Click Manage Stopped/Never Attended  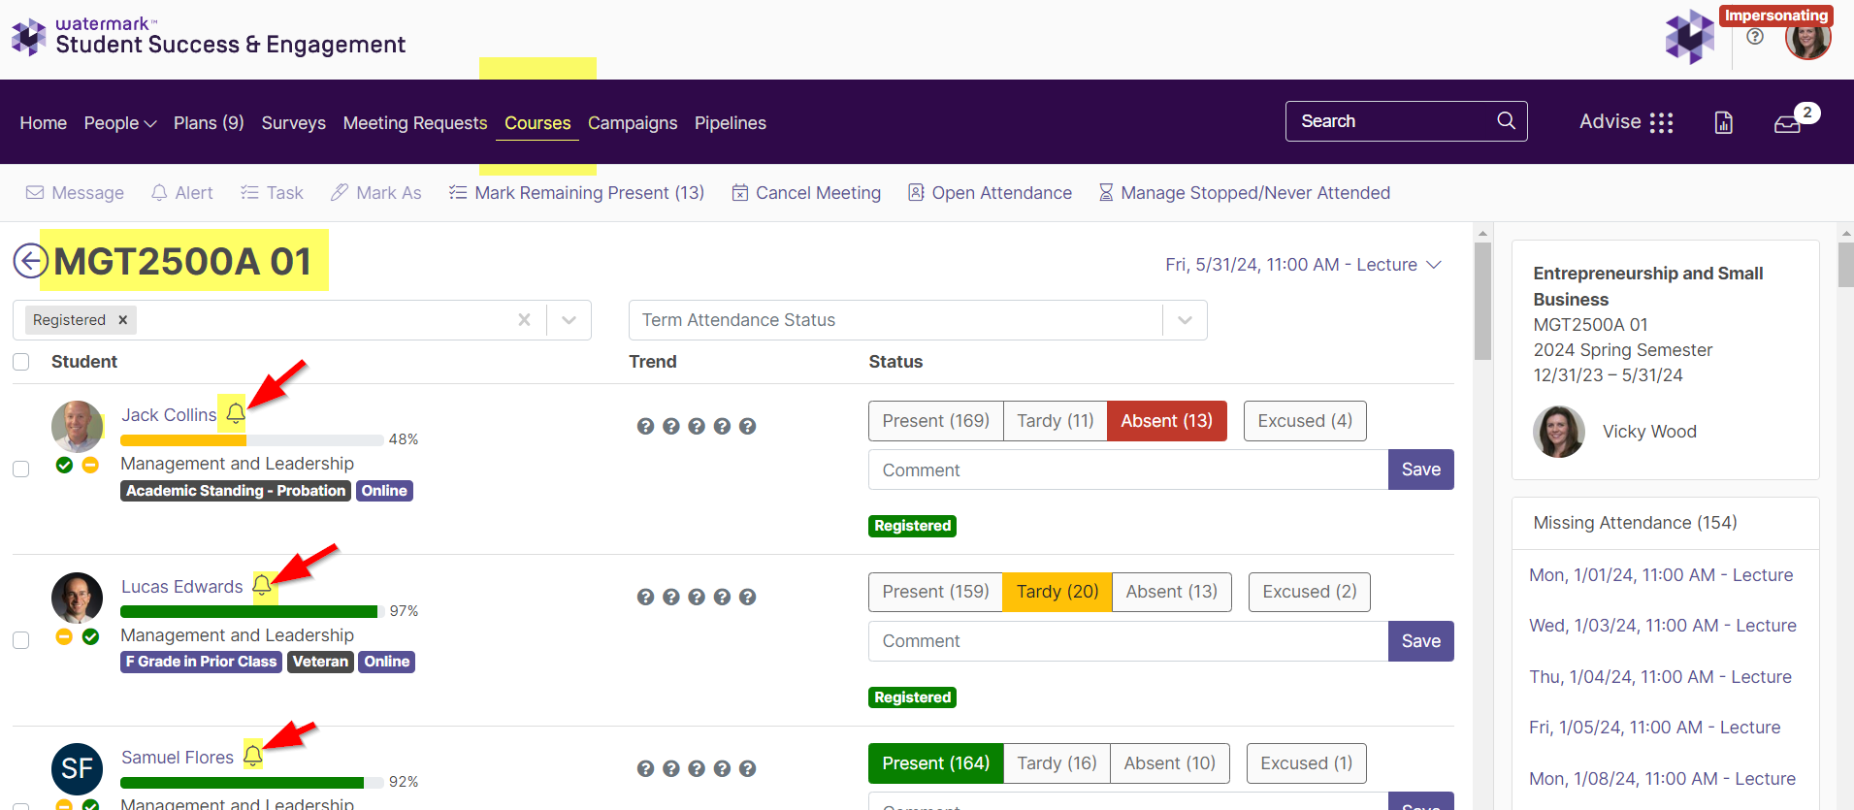1244,193
